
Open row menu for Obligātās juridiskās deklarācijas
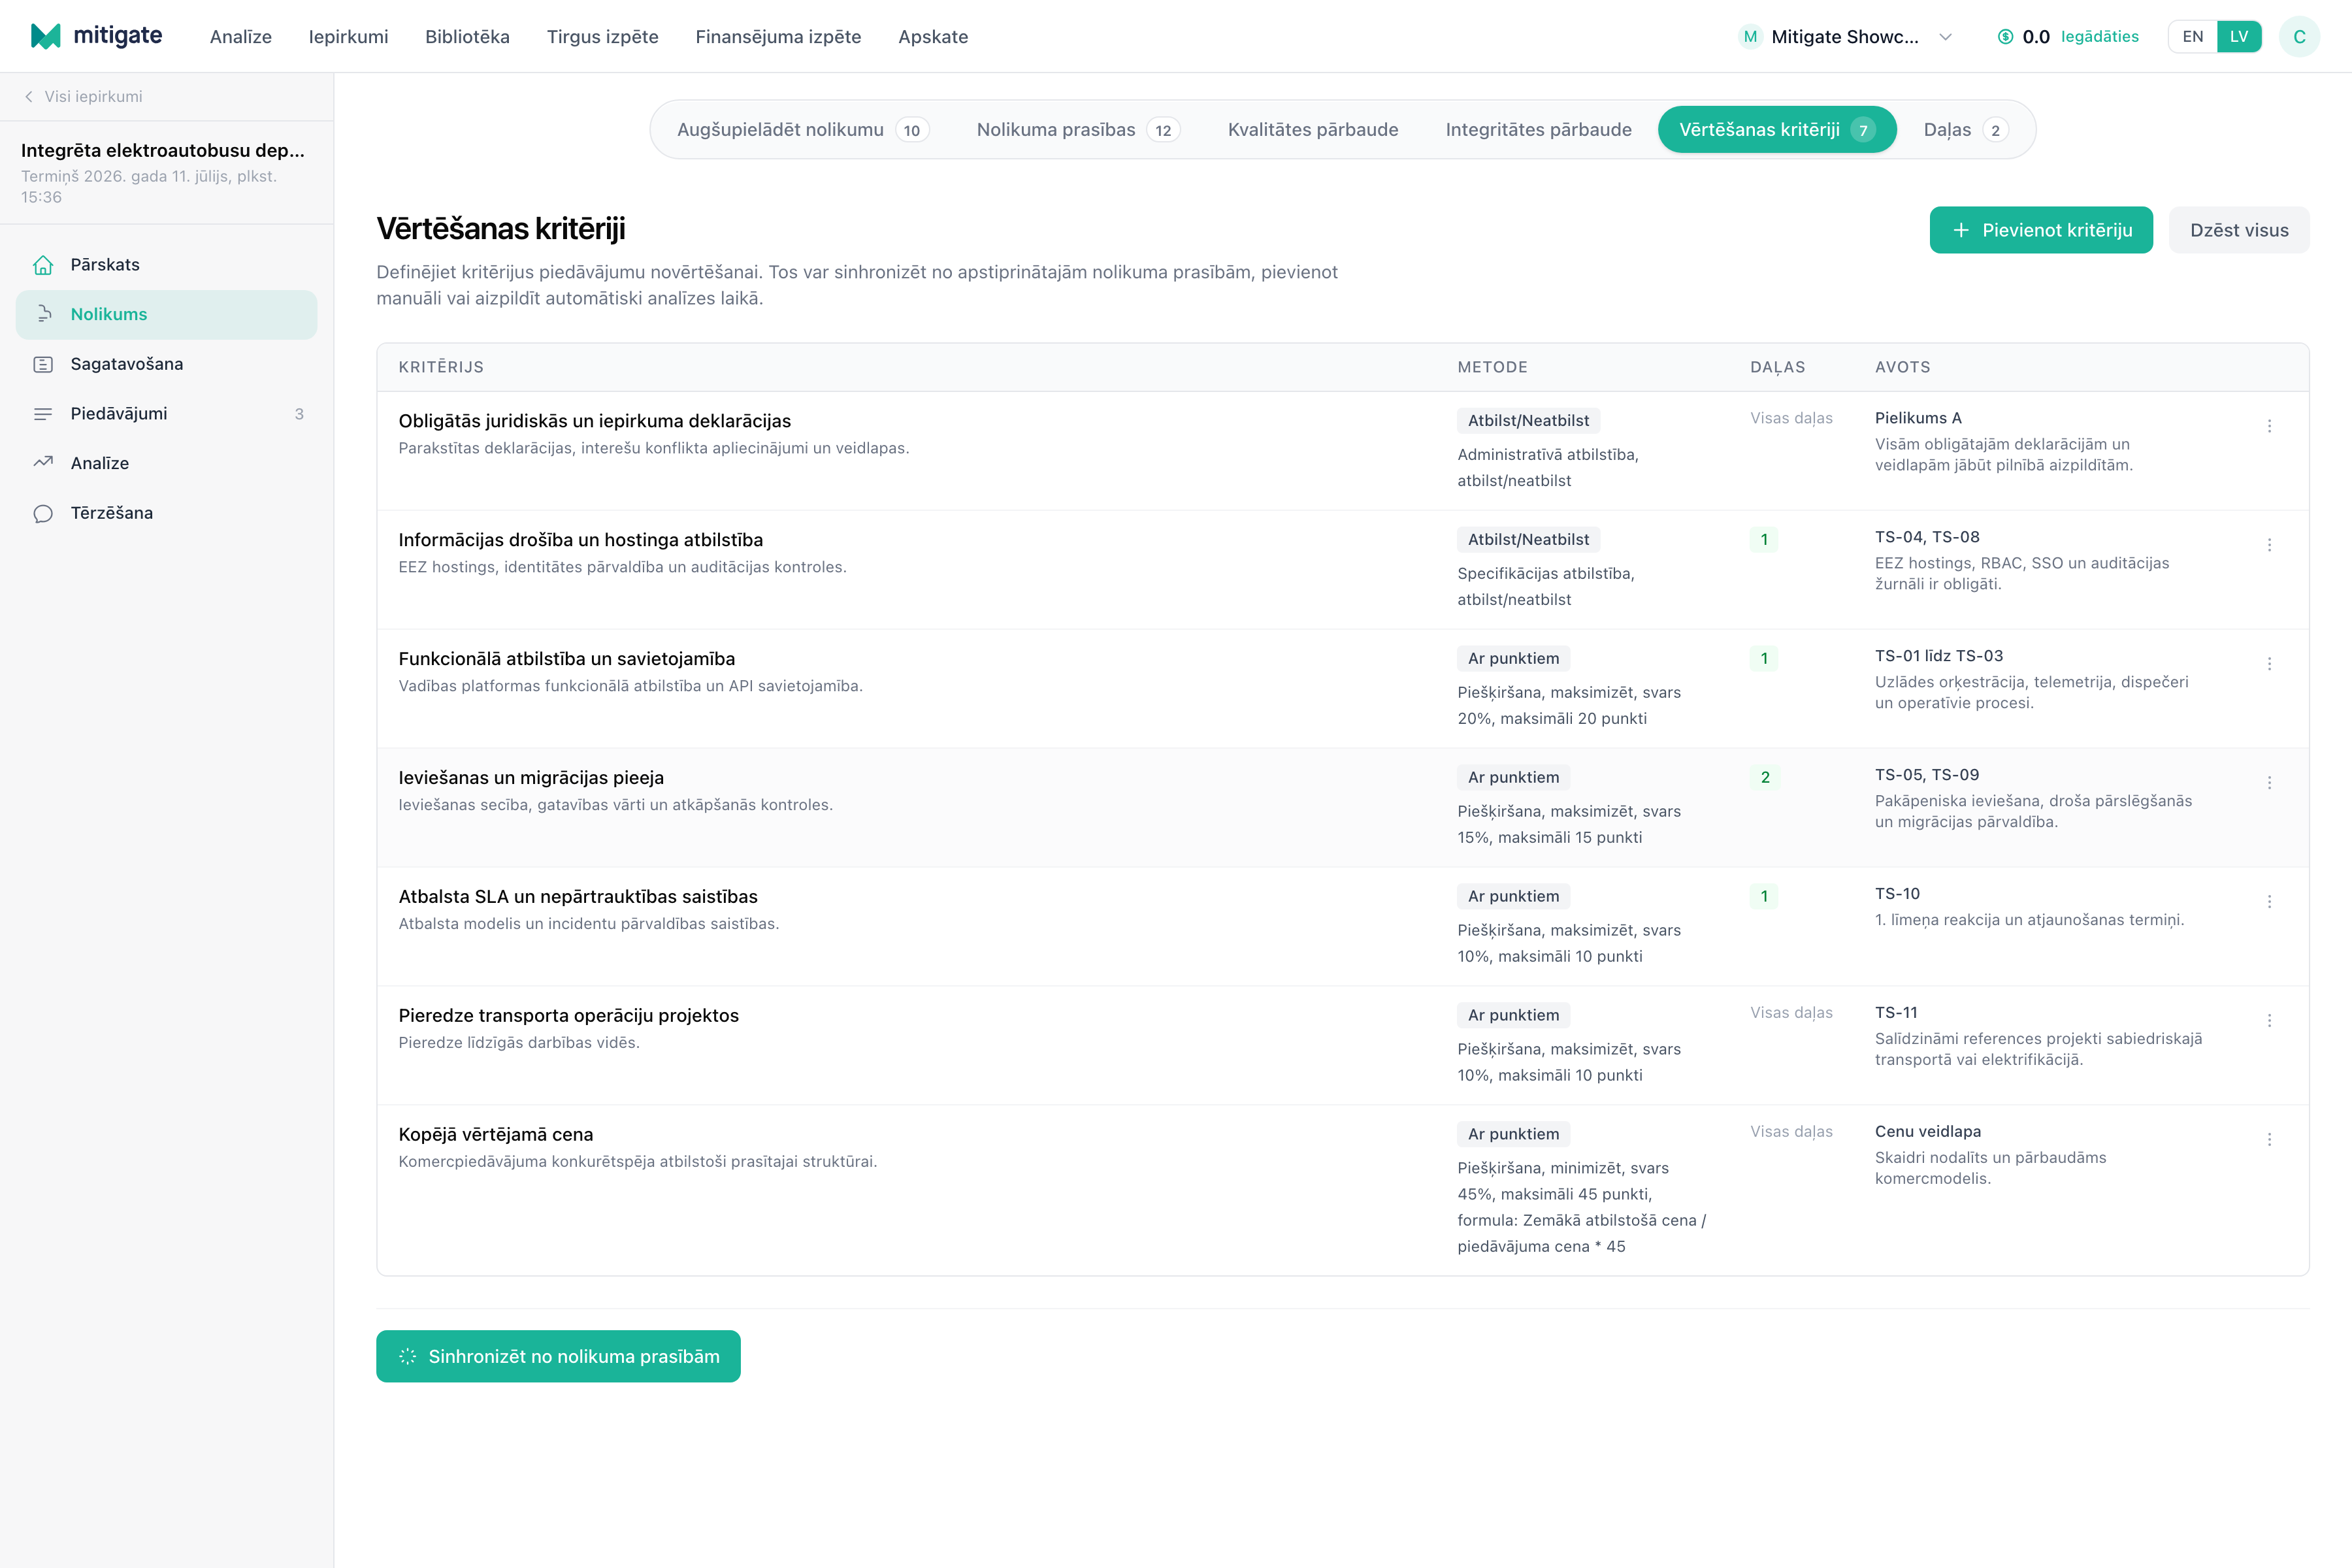pyautogui.click(x=2269, y=426)
